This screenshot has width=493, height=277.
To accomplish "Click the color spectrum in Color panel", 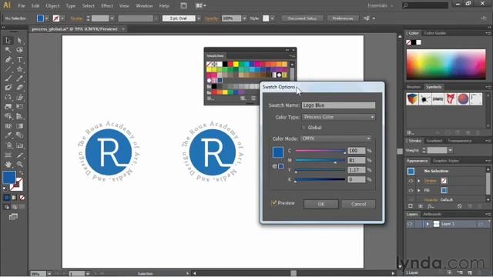I will pyautogui.click(x=446, y=64).
